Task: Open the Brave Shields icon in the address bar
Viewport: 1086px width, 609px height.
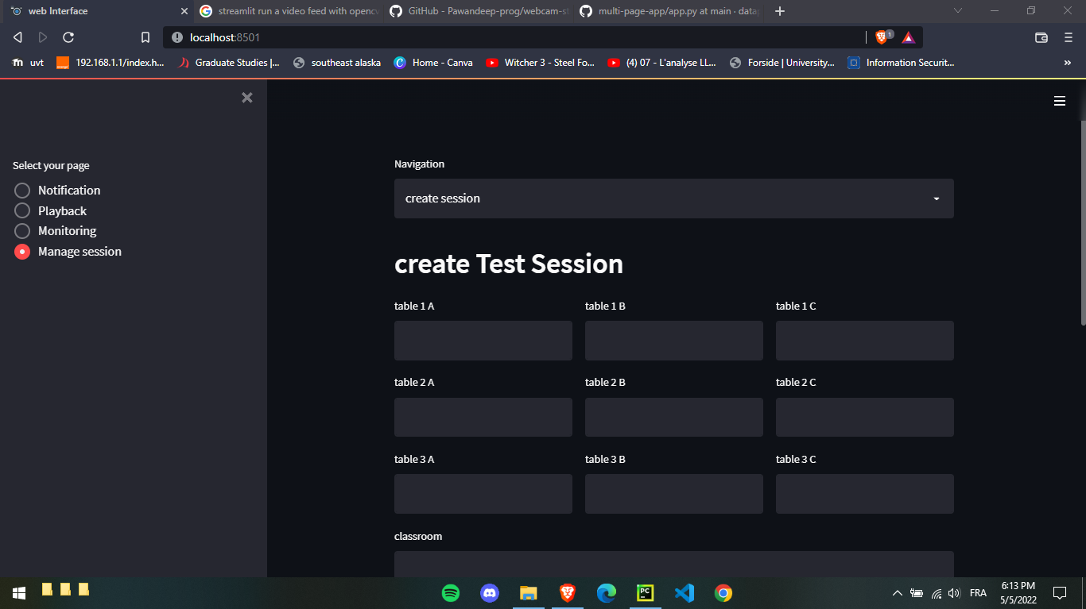Action: click(882, 37)
